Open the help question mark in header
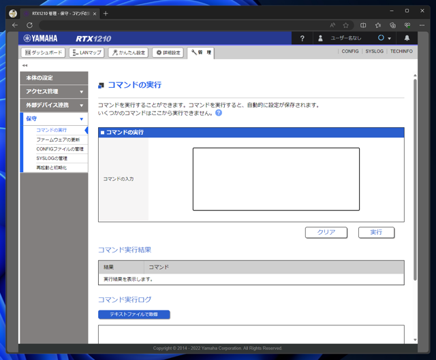 (302, 38)
